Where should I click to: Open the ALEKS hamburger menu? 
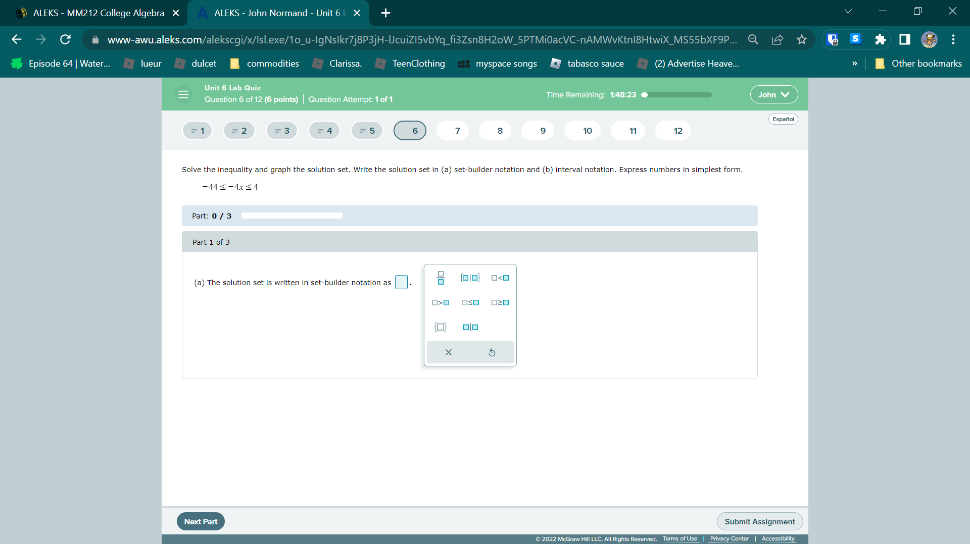(183, 94)
